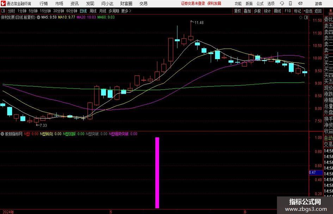Open the 画线 drawing tools

coord(277,11)
